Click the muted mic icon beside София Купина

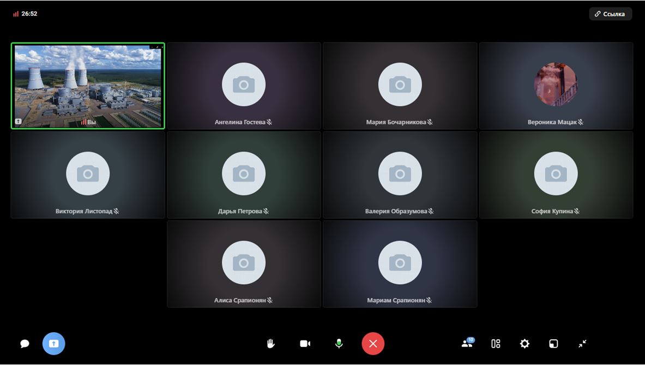(x=577, y=211)
